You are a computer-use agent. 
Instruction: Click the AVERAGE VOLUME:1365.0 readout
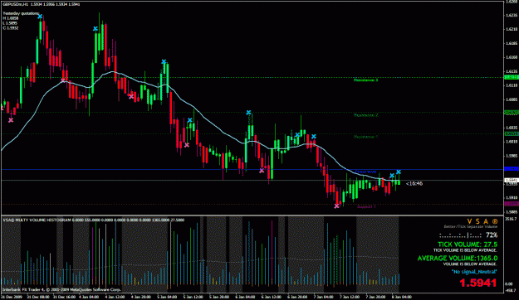[458, 258]
